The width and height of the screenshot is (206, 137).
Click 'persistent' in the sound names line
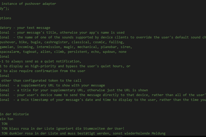77,52
